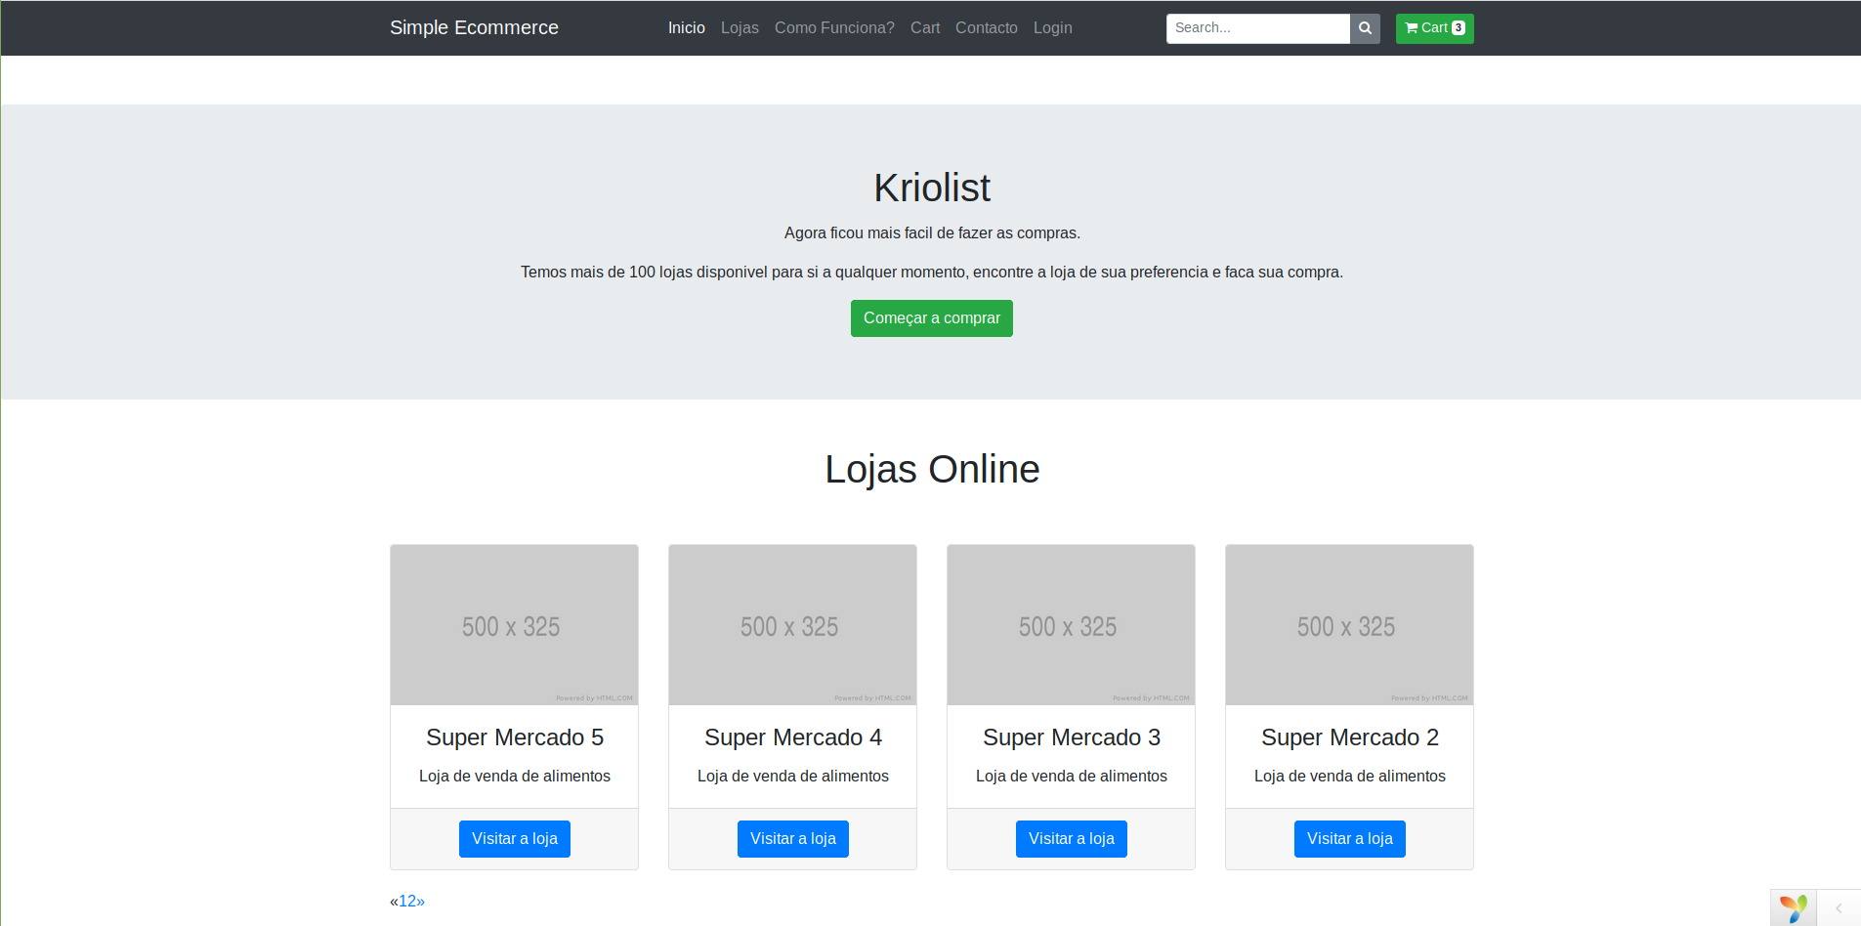Click the Simple Ecommerce brand link

(x=474, y=27)
